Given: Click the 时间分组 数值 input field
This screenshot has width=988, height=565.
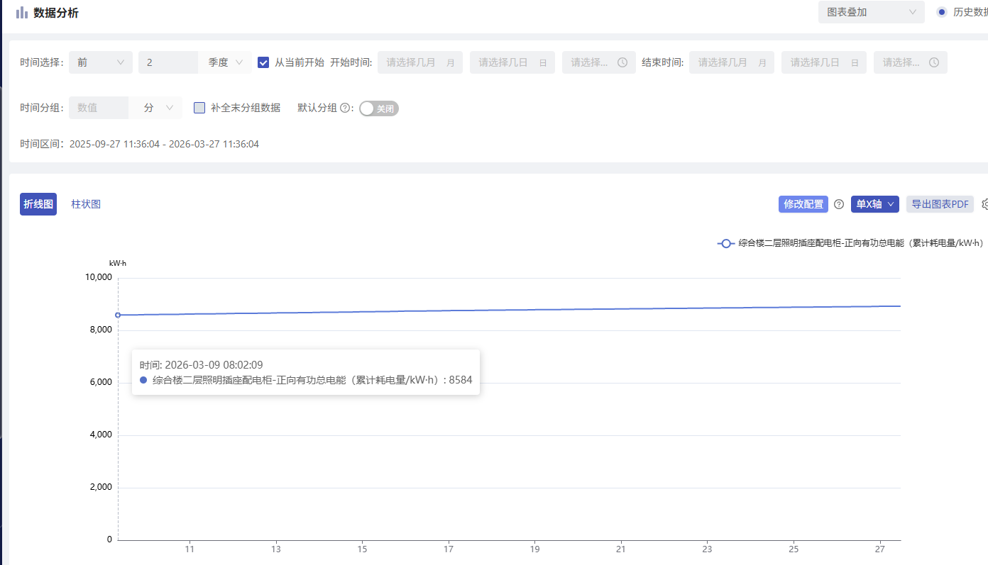Looking at the screenshot, I should coord(98,108).
